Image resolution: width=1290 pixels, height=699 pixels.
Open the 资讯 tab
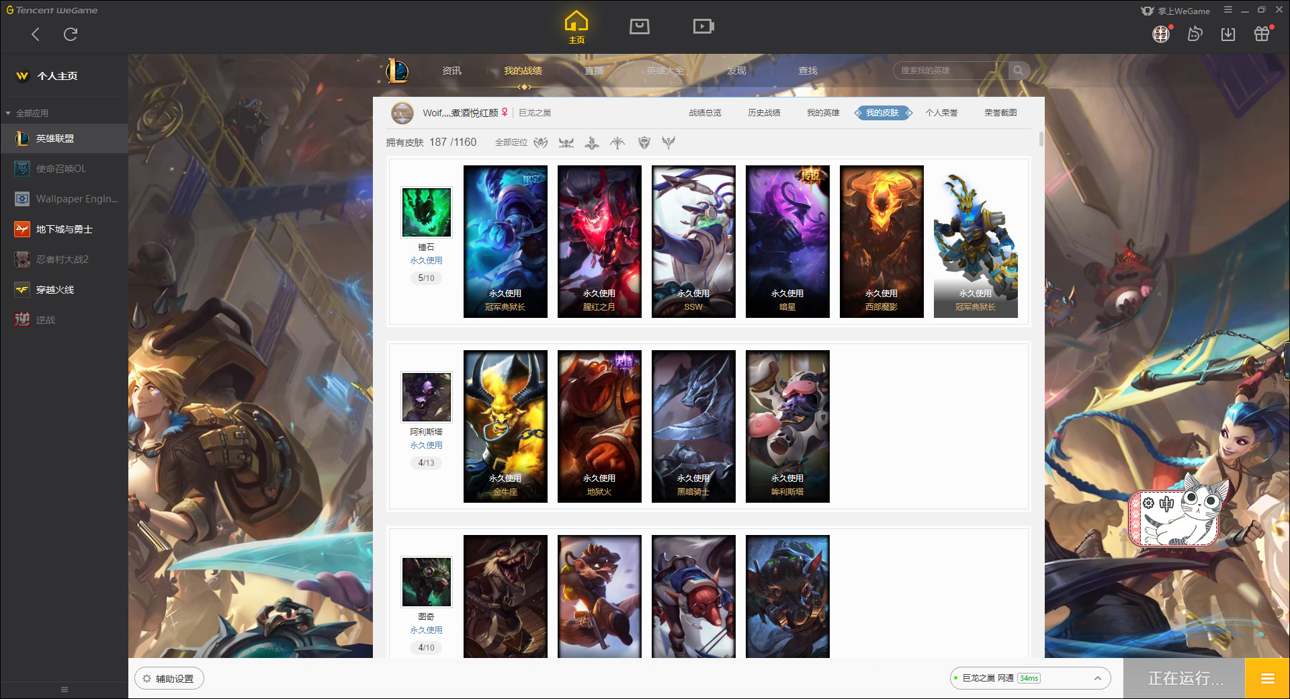click(451, 71)
